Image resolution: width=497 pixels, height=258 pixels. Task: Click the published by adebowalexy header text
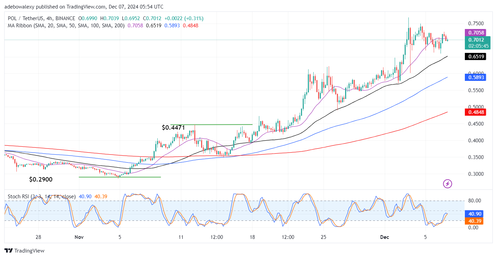[x=84, y=6]
